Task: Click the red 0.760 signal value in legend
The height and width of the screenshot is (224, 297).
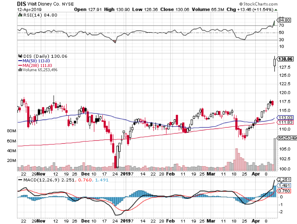Action: pos(85,180)
